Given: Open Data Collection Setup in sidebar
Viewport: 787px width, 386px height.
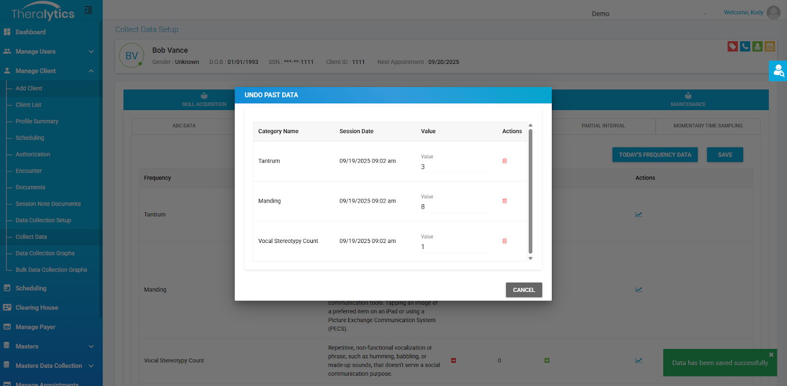Looking at the screenshot, I should tap(43, 220).
